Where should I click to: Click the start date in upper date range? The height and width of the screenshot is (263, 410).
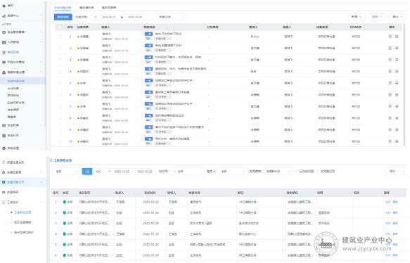pyautogui.click(x=109, y=17)
